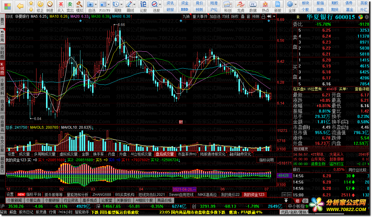This screenshot has height=217, width=372.
Task: Click the scroll-to-top arrow button on info tabs bar
Action: point(286,200)
